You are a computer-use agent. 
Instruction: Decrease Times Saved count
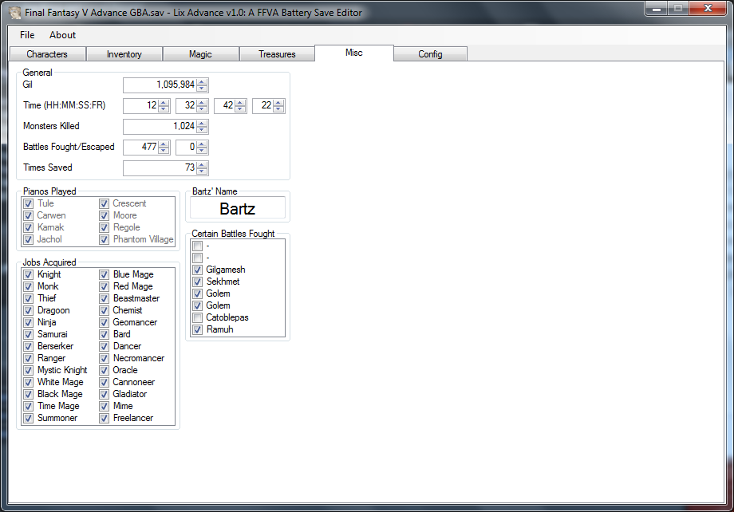tap(202, 171)
